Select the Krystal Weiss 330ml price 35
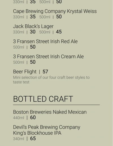This screenshot has width=113, height=146. 33,17
